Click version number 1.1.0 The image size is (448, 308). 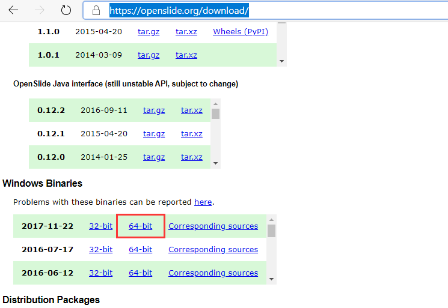[49, 31]
